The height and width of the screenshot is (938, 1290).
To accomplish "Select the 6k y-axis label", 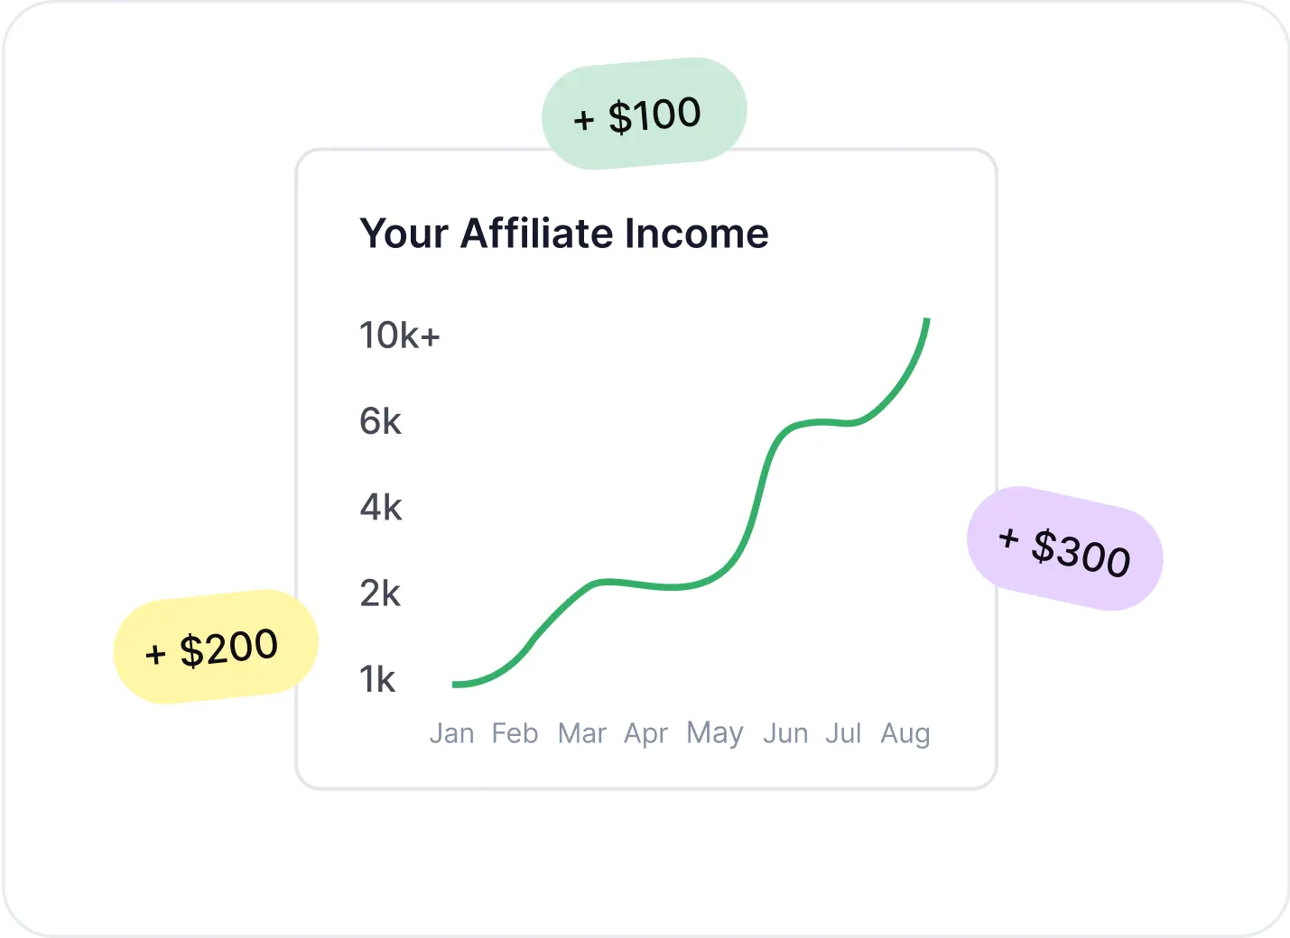I will coord(380,421).
